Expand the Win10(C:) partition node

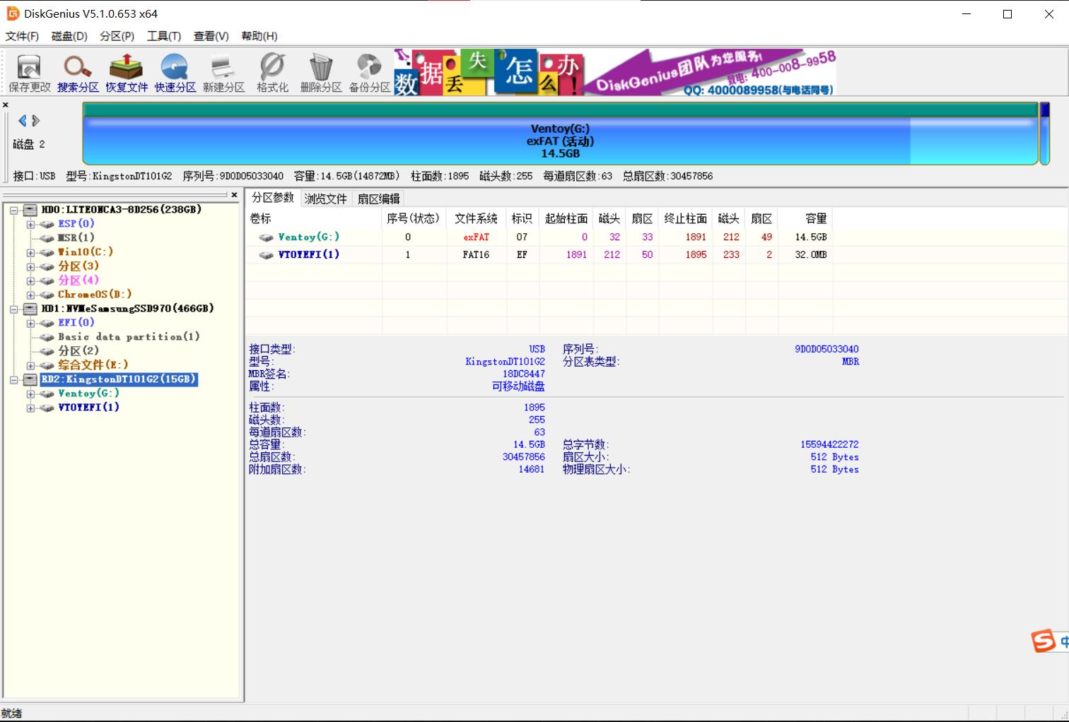[30, 253]
